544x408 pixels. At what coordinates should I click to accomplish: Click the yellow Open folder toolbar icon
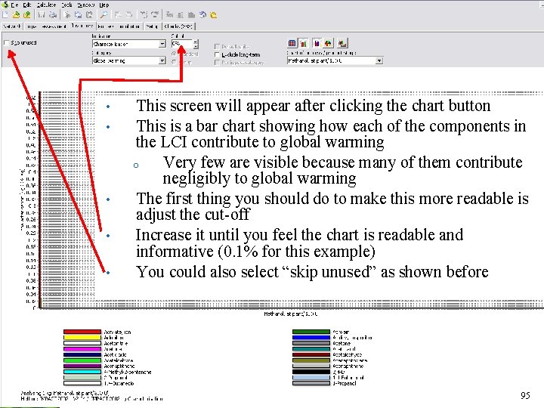click(x=16, y=15)
